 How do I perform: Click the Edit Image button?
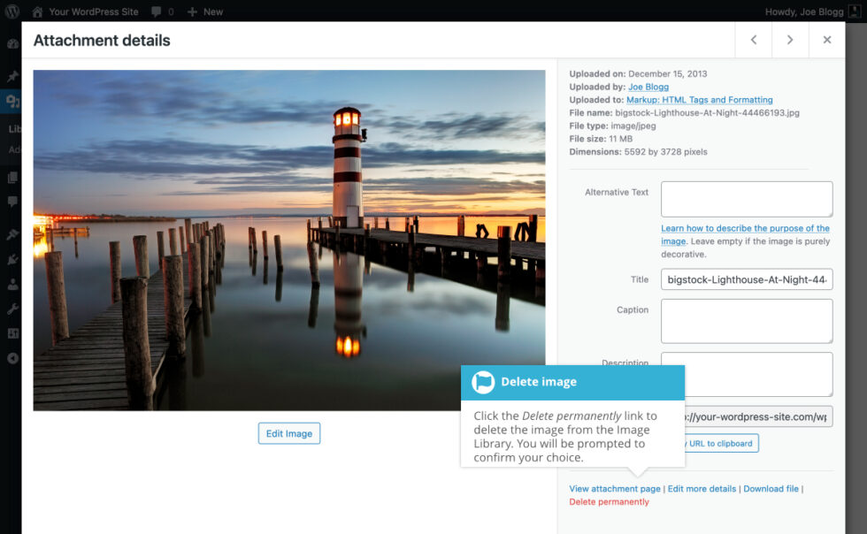(x=288, y=433)
